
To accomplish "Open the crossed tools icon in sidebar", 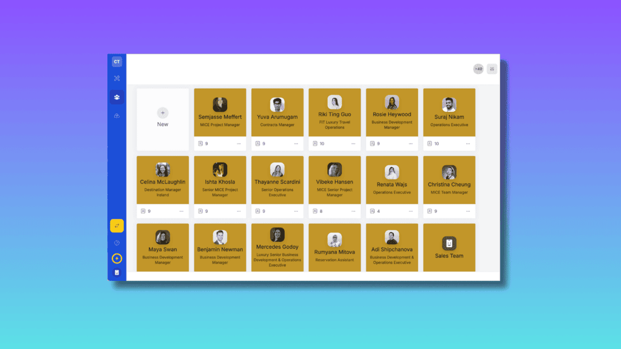I will (117, 79).
